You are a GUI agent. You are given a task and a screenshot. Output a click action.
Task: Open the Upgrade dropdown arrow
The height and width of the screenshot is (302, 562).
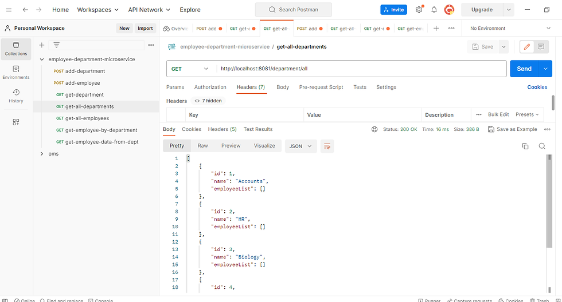509,10
